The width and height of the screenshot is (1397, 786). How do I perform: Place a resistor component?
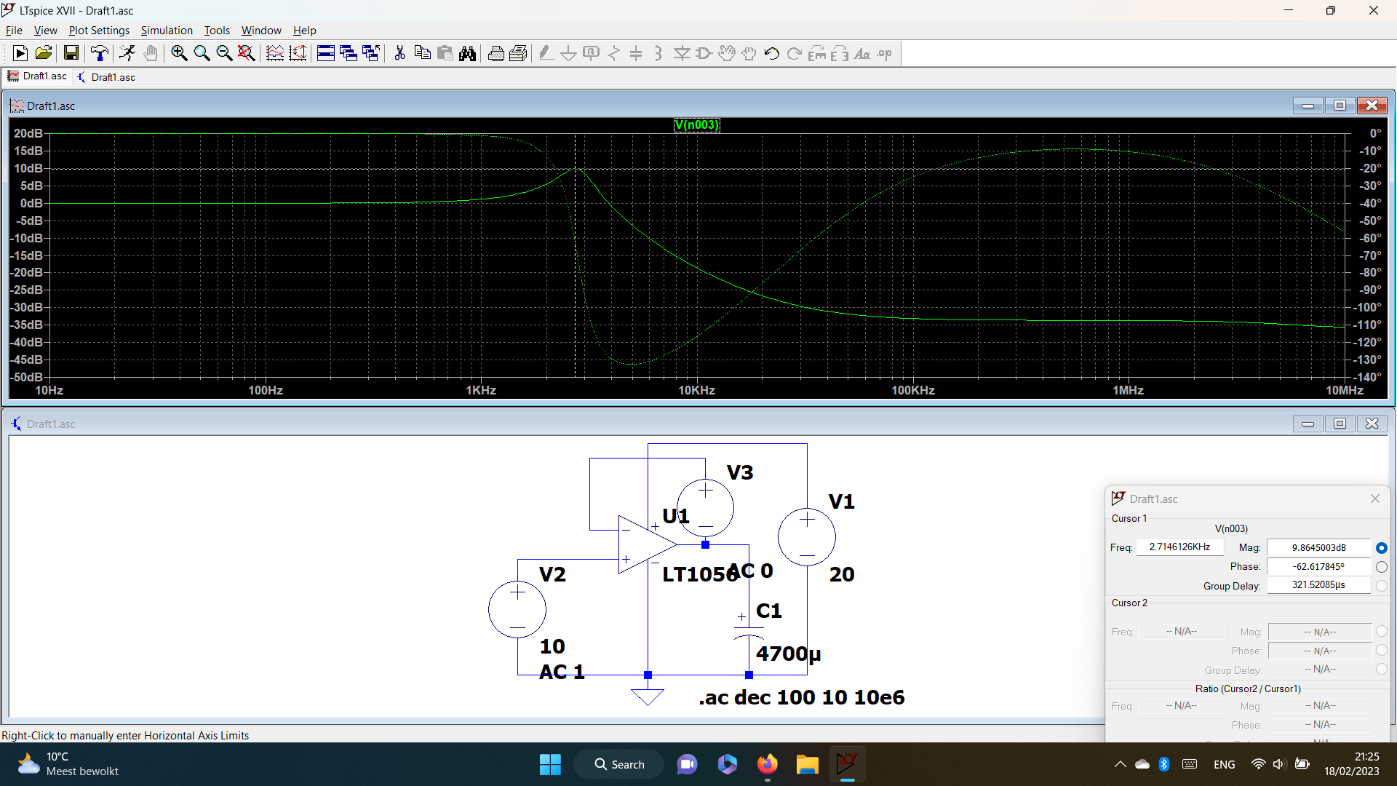pos(614,53)
